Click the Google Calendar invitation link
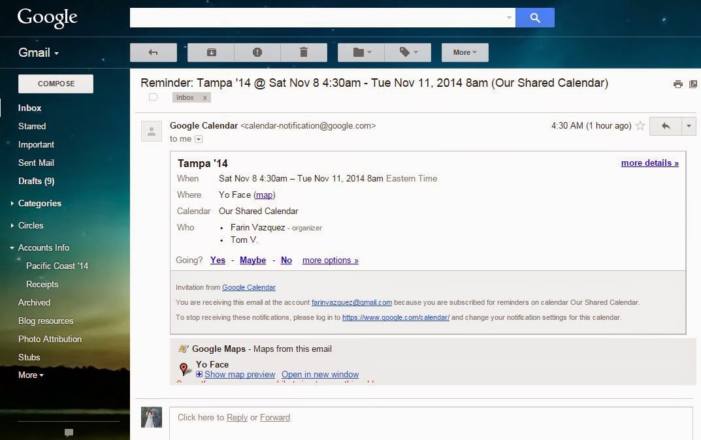Screen dimensions: 701x440 (x=248, y=288)
